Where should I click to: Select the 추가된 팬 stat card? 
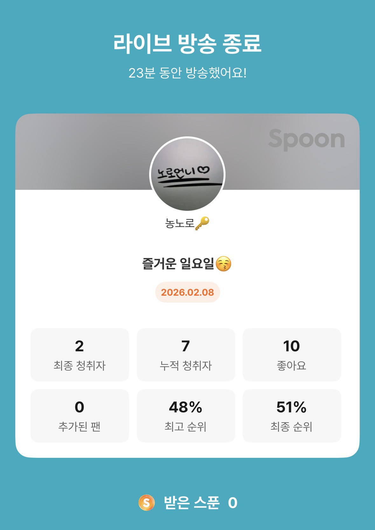point(80,416)
